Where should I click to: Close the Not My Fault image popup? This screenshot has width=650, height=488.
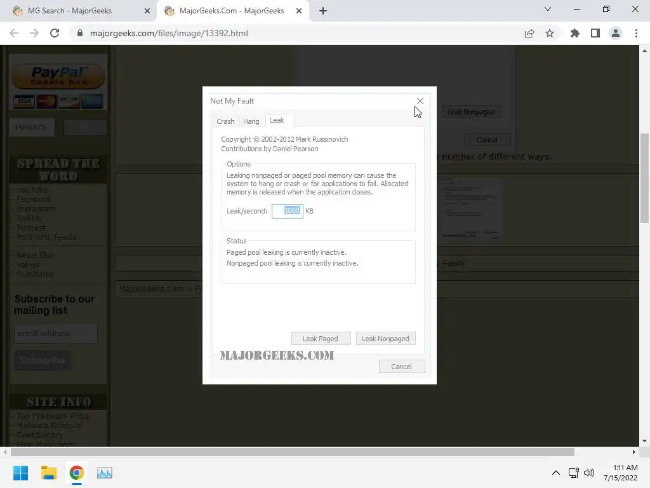click(420, 101)
